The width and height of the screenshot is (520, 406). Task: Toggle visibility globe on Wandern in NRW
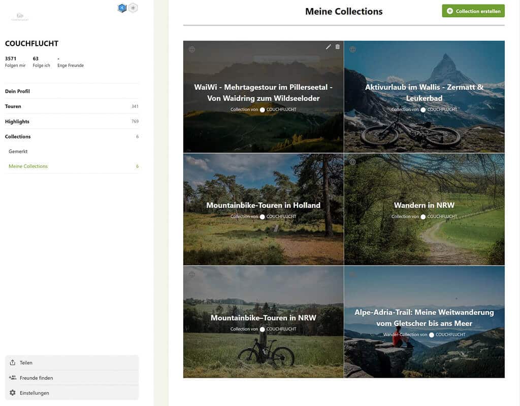[x=352, y=162]
